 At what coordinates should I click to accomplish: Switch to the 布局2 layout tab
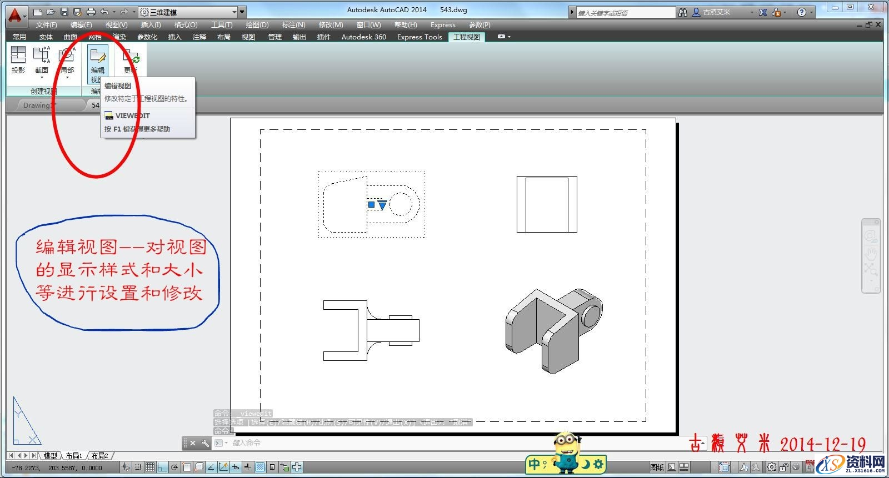100,456
